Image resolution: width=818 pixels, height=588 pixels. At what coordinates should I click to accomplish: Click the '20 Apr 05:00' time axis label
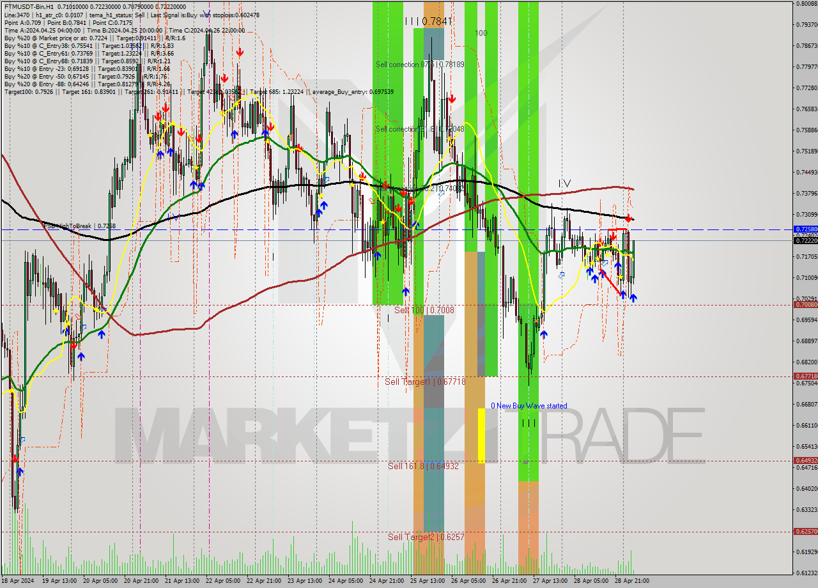tap(100, 581)
